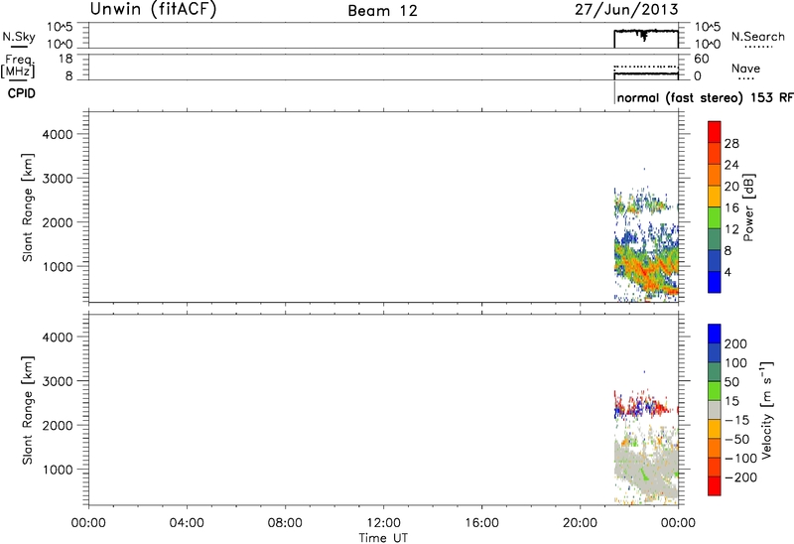Click the velocity panel 'Slant Range [km]' label

pos(28,410)
